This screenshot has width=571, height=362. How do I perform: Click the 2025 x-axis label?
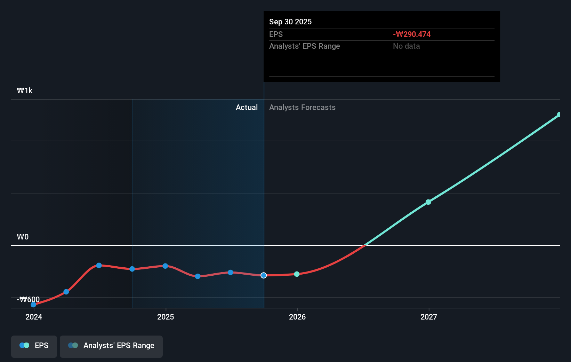tap(166, 317)
